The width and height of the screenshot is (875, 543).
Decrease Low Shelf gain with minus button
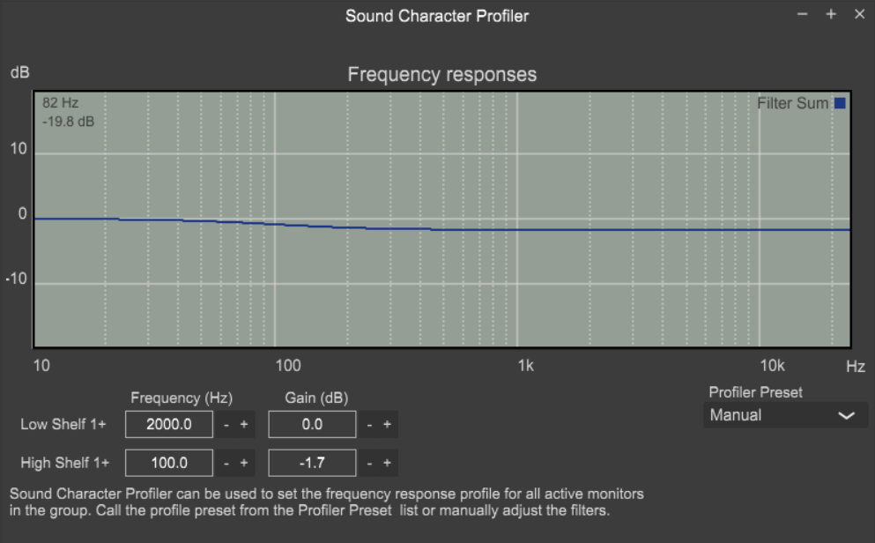[x=369, y=425]
